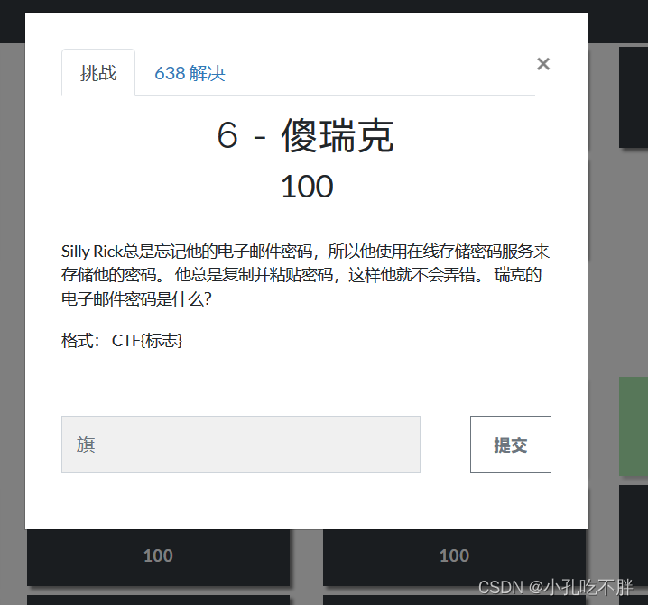The image size is (648, 605).
Task: Close the challenge modal with the X
Action: (543, 64)
